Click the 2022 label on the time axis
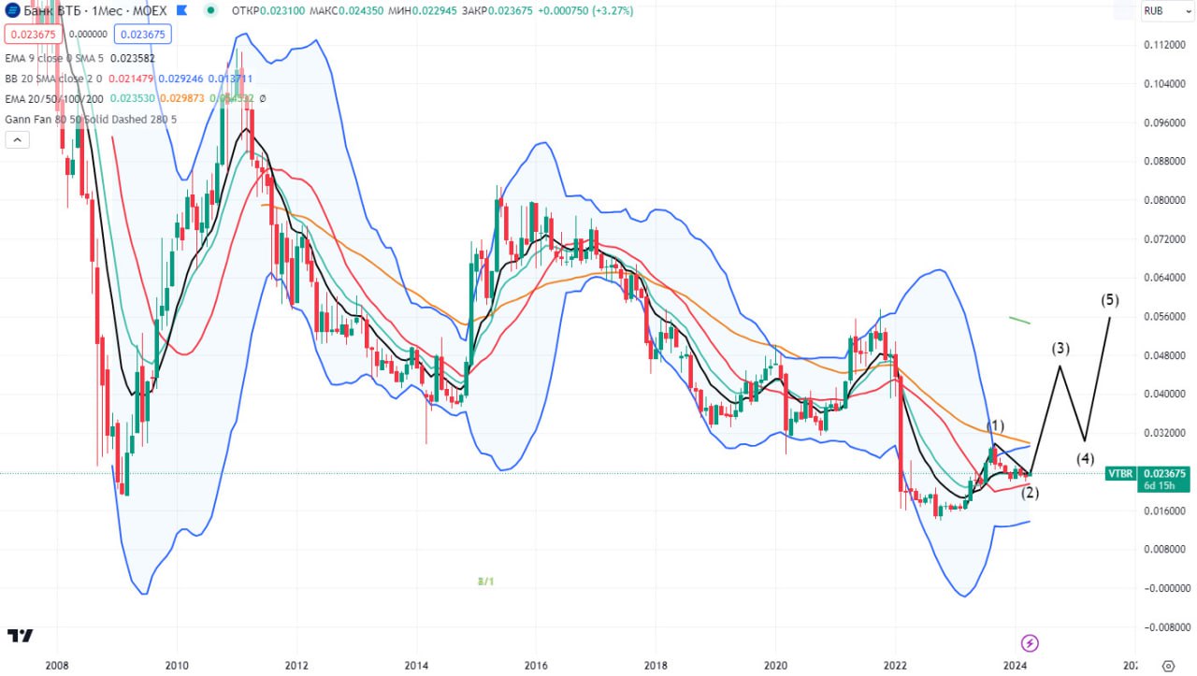 point(895,666)
